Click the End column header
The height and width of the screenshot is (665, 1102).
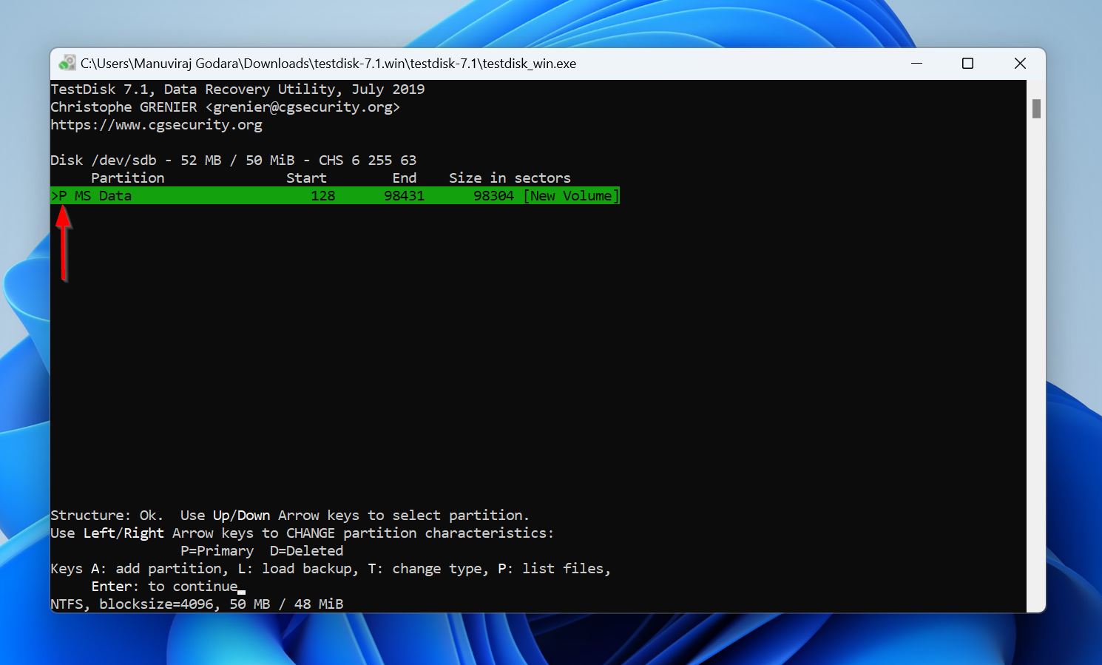(405, 178)
